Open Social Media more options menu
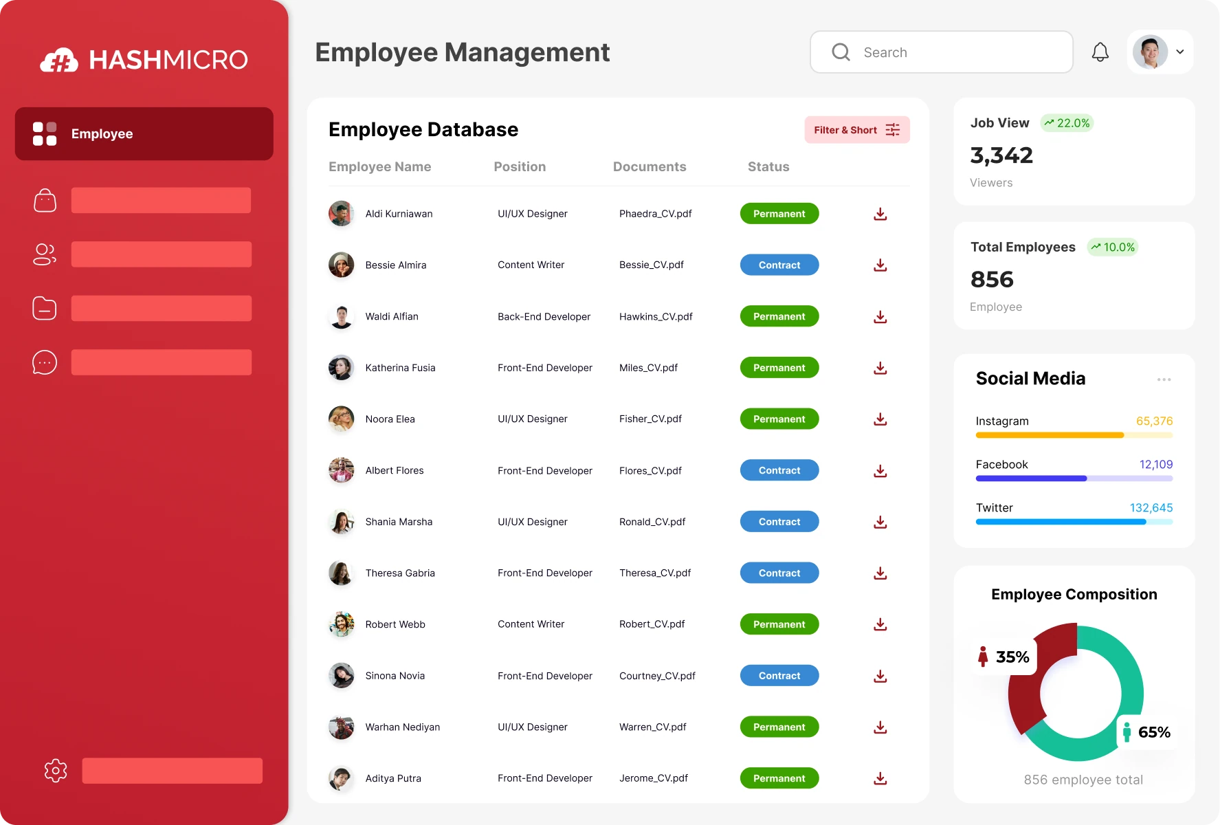This screenshot has height=825, width=1220. click(x=1164, y=379)
